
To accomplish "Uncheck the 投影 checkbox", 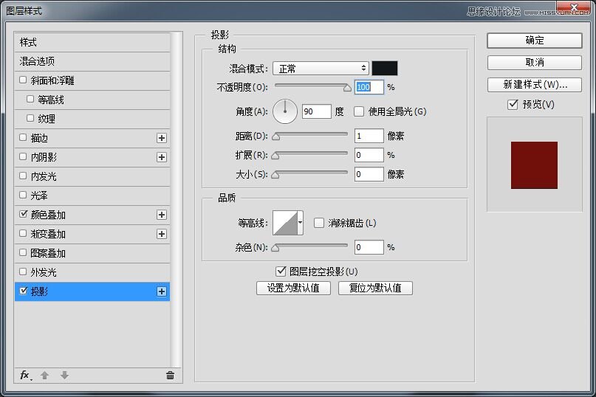I will tap(23, 291).
